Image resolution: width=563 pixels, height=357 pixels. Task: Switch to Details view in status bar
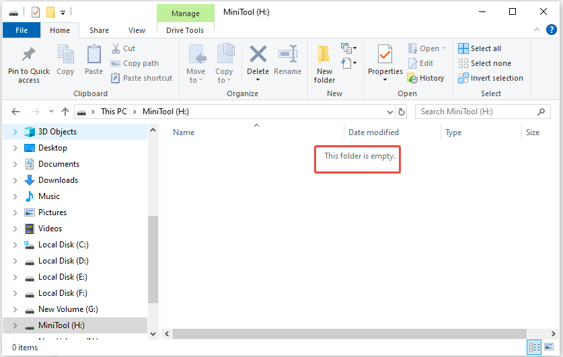coord(534,347)
